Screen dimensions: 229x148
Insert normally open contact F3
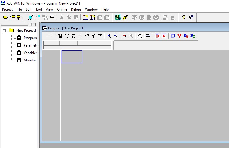pyautogui.click(x=60, y=36)
